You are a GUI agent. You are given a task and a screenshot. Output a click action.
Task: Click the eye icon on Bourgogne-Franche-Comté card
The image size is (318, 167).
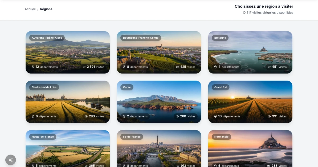177,67
